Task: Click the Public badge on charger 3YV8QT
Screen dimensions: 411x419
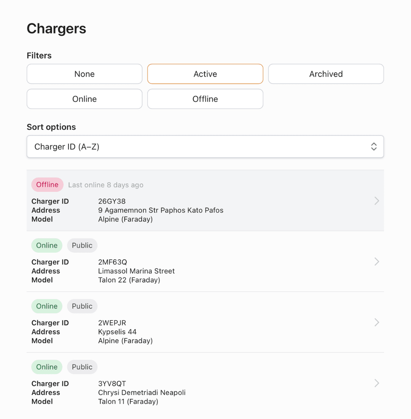Action: coord(82,367)
